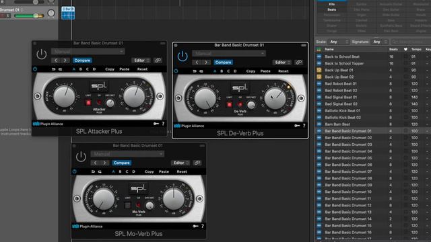Toggle blue bypass icon in Mo-Verb Plus toolbar
The width and height of the screenshot is (431, 242).
pyautogui.click(x=75, y=171)
